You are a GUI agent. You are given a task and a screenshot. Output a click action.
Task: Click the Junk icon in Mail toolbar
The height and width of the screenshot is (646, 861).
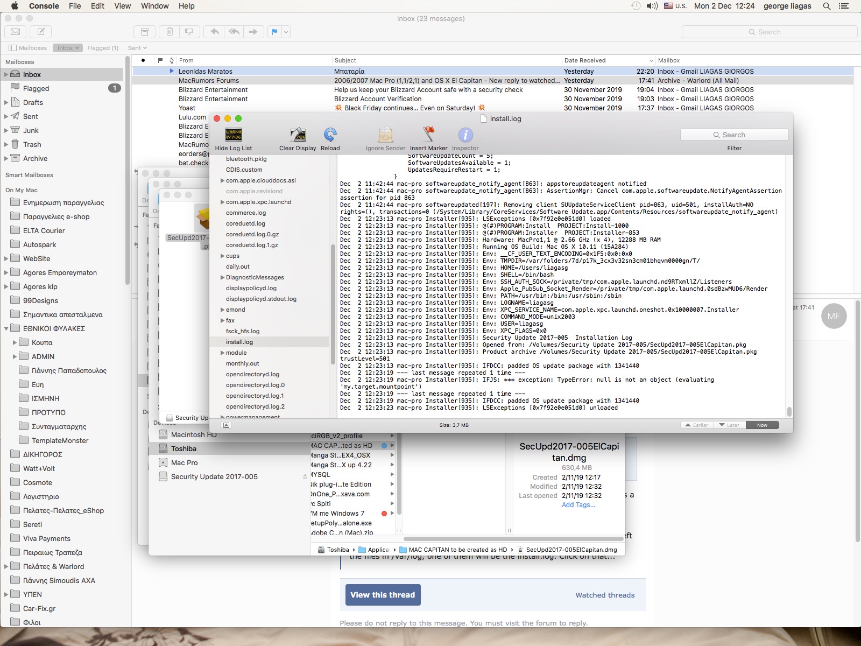189,32
